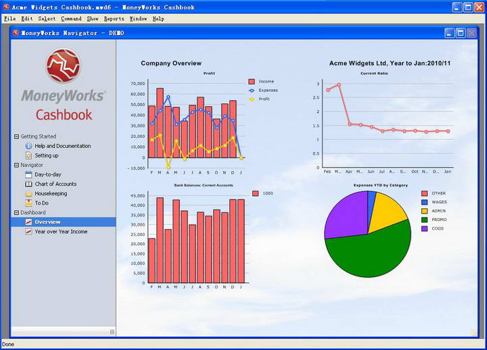Click the Help and Documentation info icon
The height and width of the screenshot is (350, 487).
[x=28, y=146]
